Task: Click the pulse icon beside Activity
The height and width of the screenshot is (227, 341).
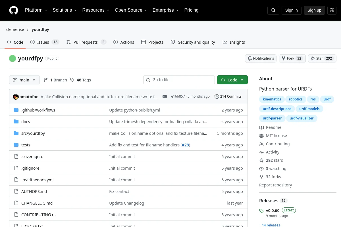Action: pos(261,152)
